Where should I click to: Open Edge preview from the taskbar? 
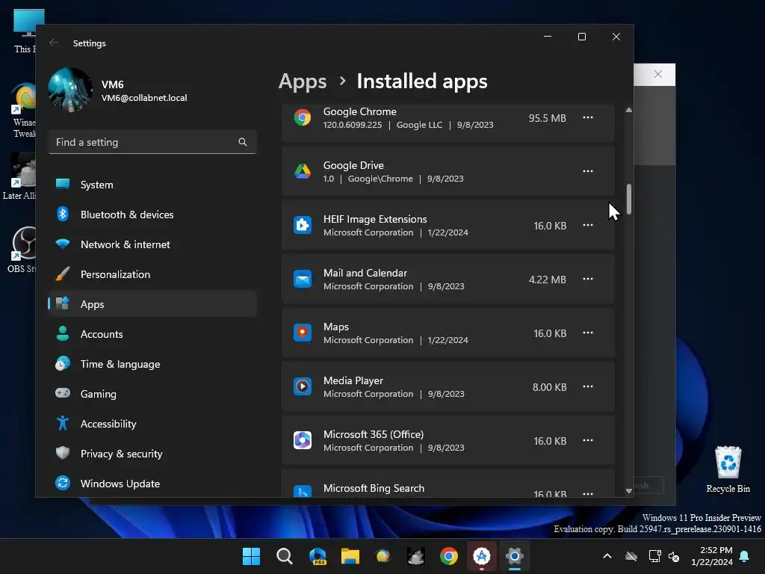(318, 556)
